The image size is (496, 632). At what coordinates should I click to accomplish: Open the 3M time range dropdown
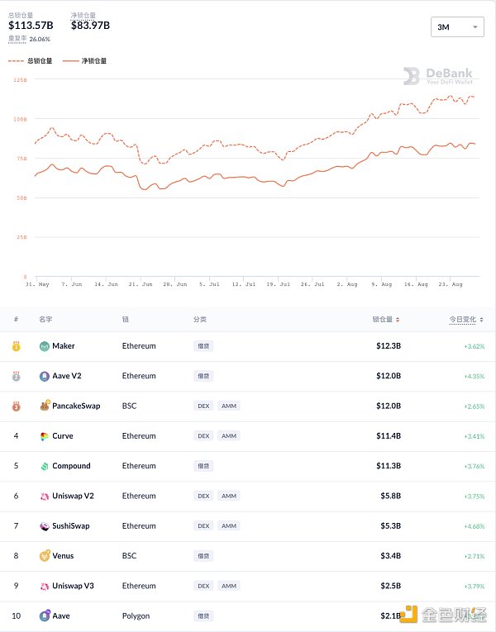[x=457, y=27]
